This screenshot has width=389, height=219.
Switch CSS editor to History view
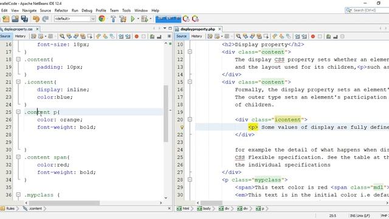20,36
